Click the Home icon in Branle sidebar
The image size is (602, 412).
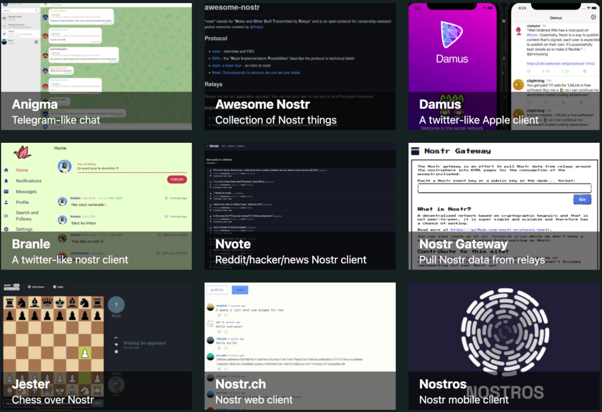point(6,170)
